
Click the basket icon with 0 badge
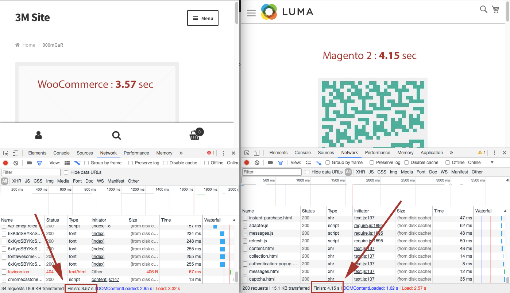pos(195,136)
